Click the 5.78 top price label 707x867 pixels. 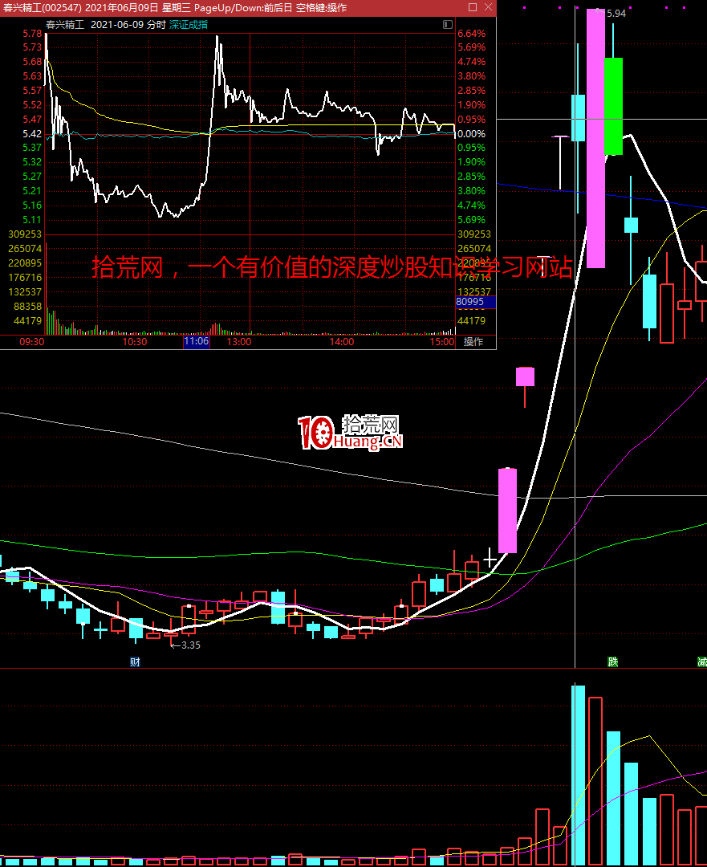32,34
